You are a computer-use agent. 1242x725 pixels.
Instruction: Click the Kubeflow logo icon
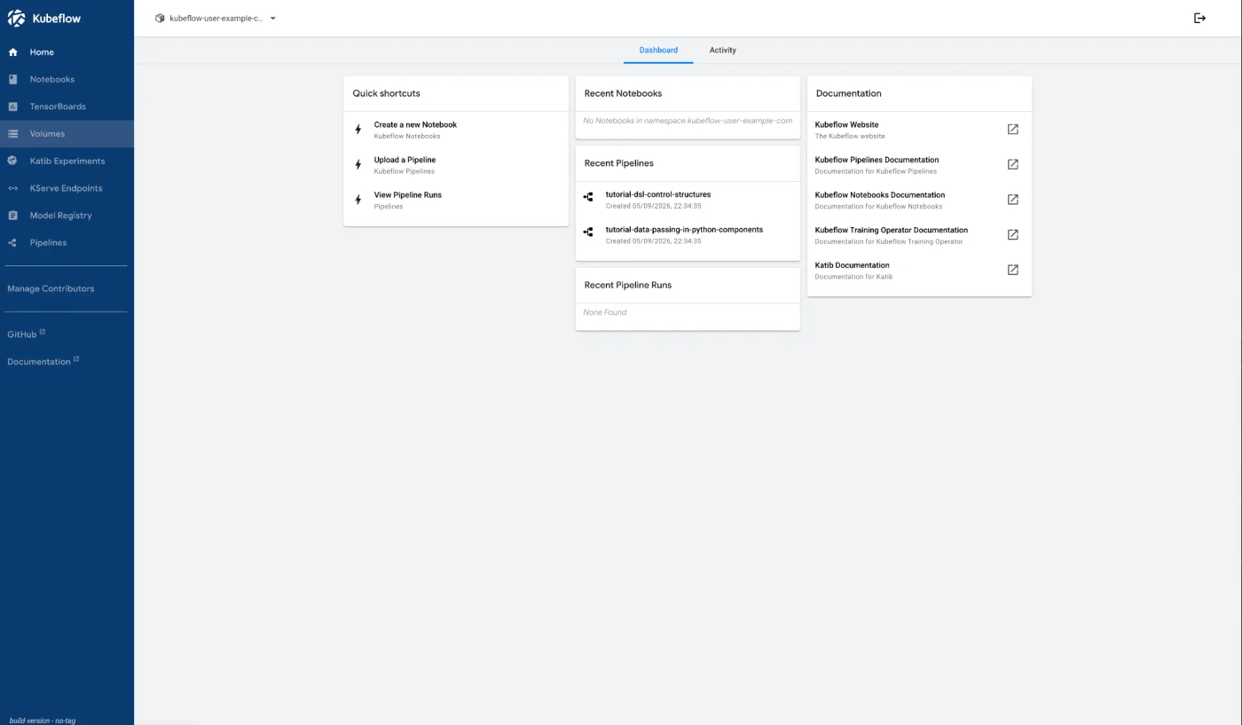click(17, 18)
